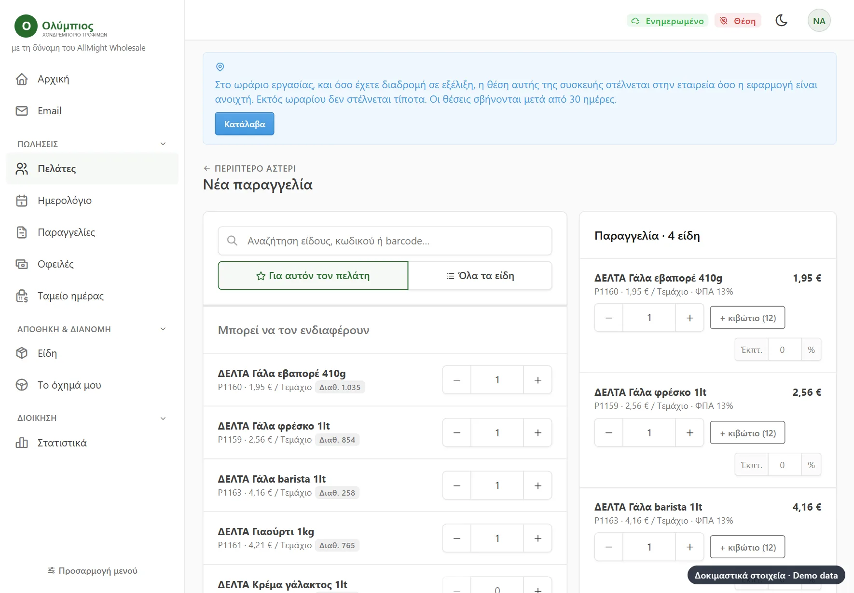Open Στατιστικά statistics page
854x593 pixels.
(92, 443)
